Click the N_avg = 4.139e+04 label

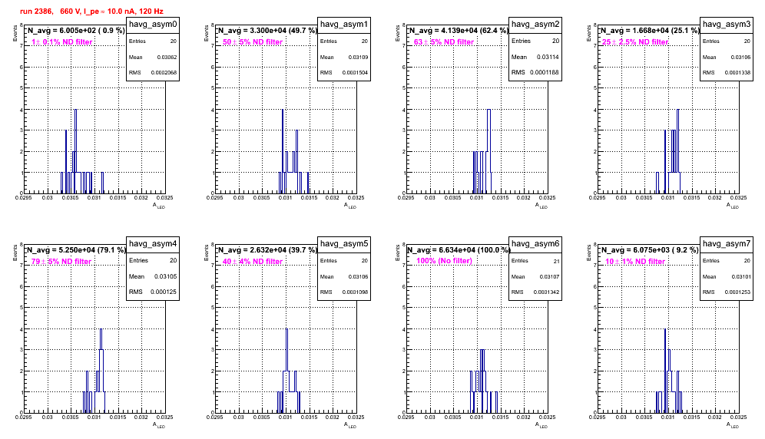point(459,30)
